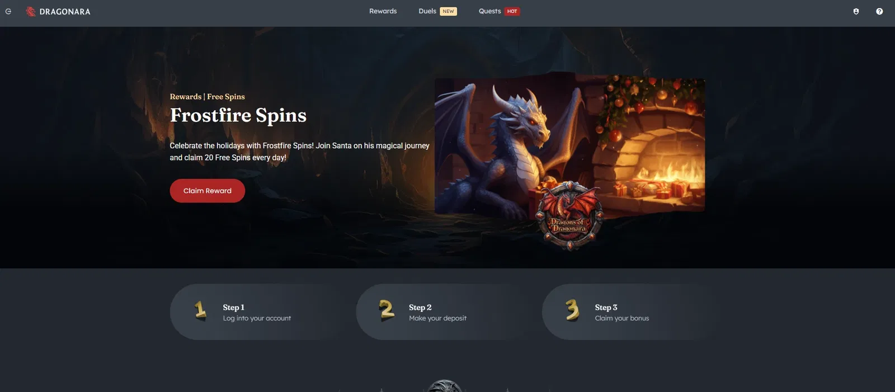Click the Dragons of Dragonara round badge

click(569, 215)
